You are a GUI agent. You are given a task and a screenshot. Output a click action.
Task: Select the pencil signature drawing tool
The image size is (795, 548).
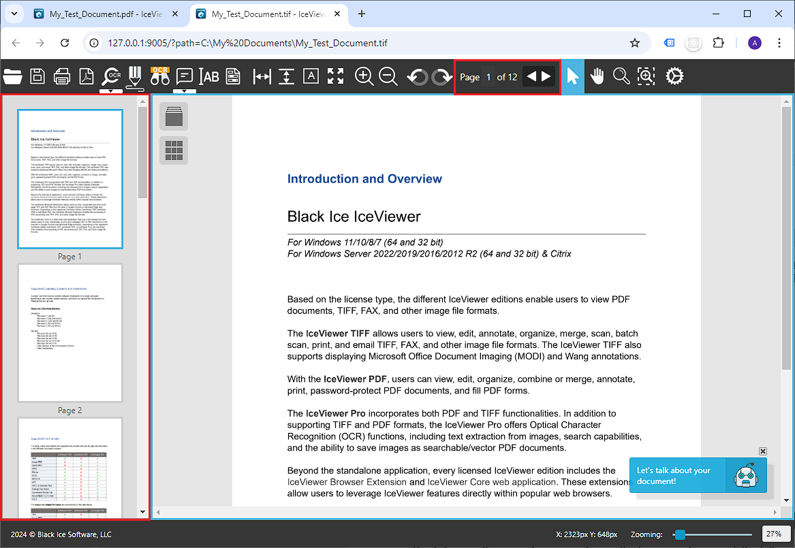pyautogui.click(x=135, y=77)
